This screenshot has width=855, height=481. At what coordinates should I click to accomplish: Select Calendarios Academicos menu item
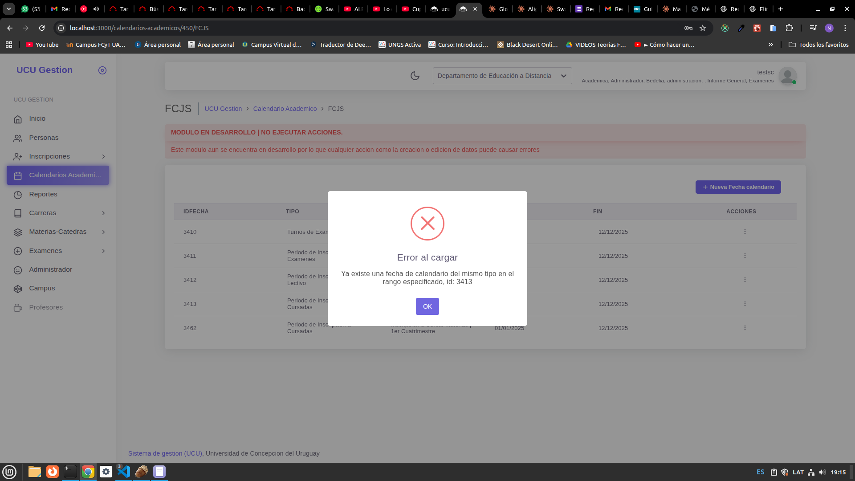pyautogui.click(x=58, y=175)
